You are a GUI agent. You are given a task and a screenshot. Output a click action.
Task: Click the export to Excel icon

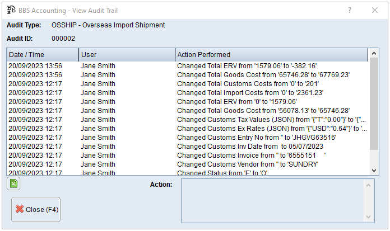(x=14, y=183)
